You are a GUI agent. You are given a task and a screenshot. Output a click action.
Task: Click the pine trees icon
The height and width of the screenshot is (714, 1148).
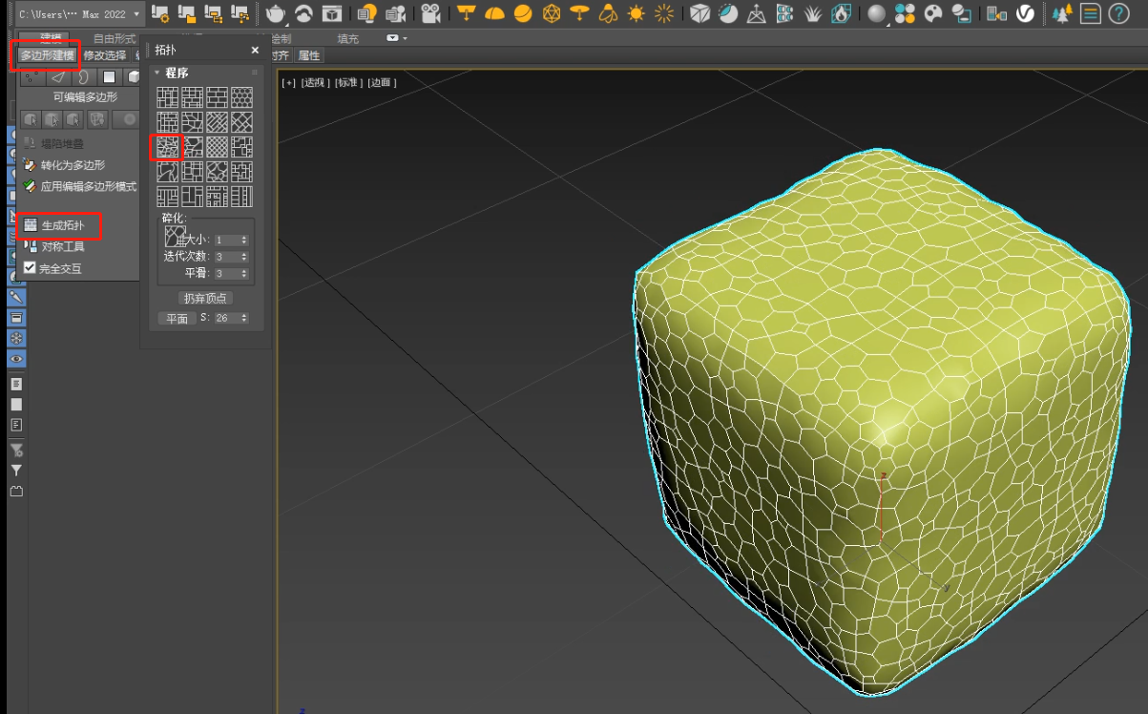1061,13
